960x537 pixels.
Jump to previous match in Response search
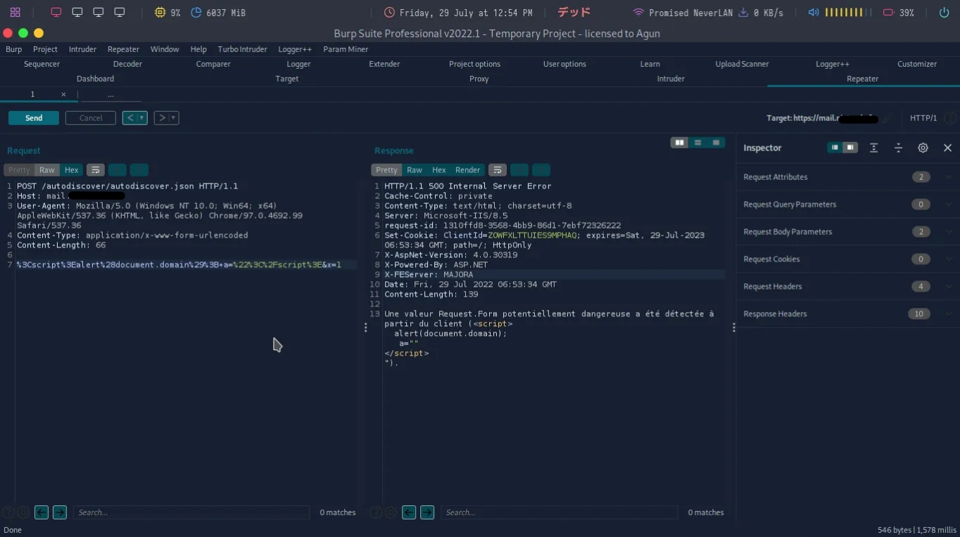[409, 512]
